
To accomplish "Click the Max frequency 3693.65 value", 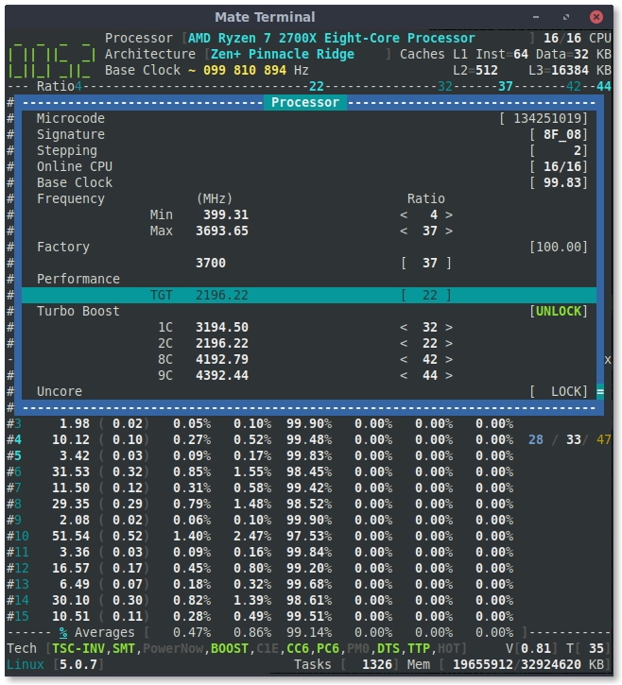I will 222,231.
